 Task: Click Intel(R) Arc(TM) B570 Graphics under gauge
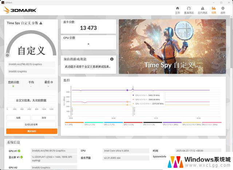tap(31, 64)
